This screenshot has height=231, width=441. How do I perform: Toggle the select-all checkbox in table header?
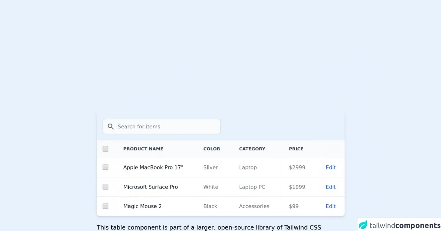105,149
